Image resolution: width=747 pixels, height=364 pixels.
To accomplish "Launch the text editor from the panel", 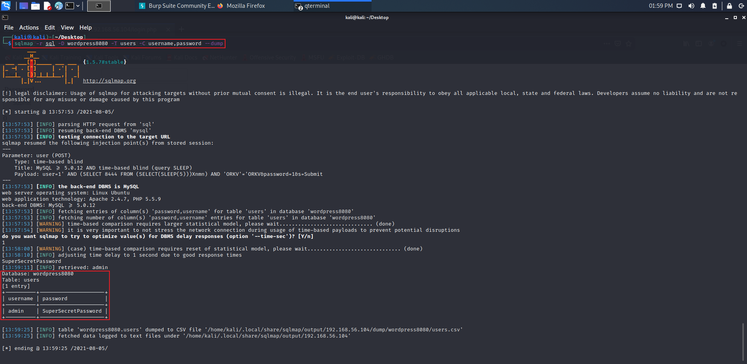I will [x=47, y=6].
